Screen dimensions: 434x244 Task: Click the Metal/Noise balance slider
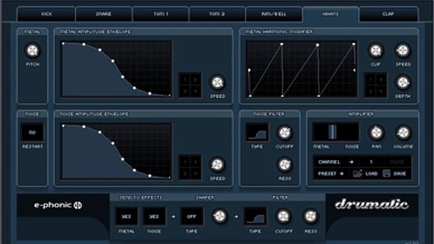click(336, 132)
